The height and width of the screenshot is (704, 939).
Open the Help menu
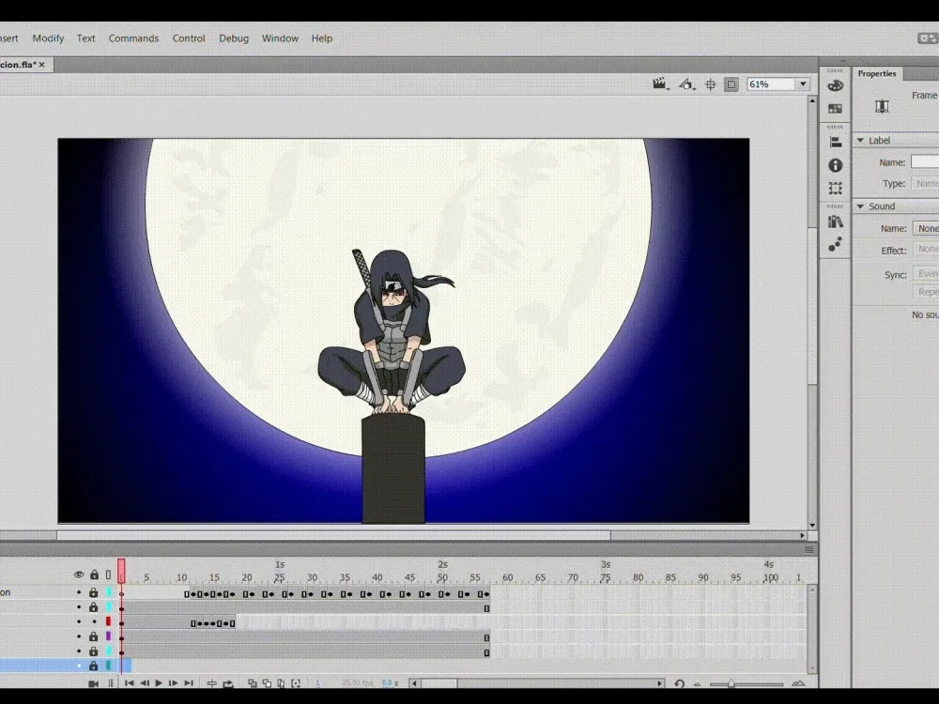(x=321, y=38)
